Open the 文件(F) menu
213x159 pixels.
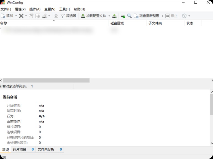[6, 9]
